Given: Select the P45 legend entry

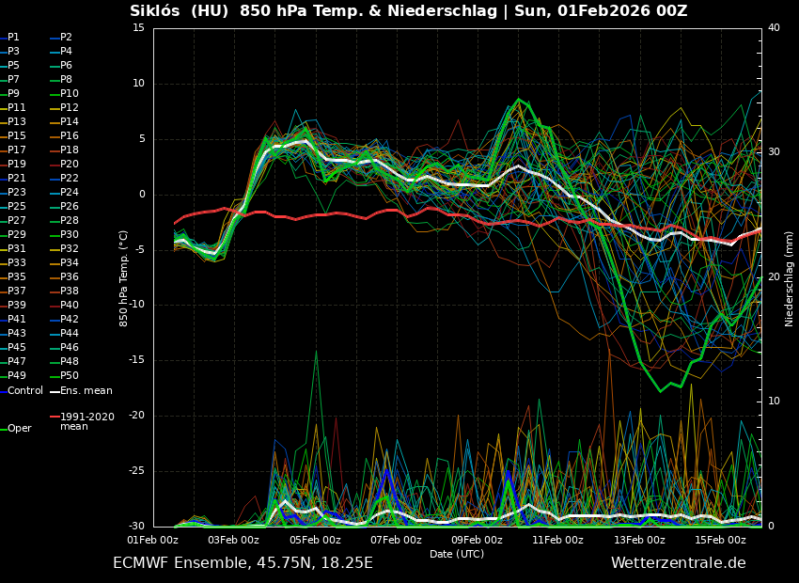Looking at the screenshot, I should pos(17,348).
